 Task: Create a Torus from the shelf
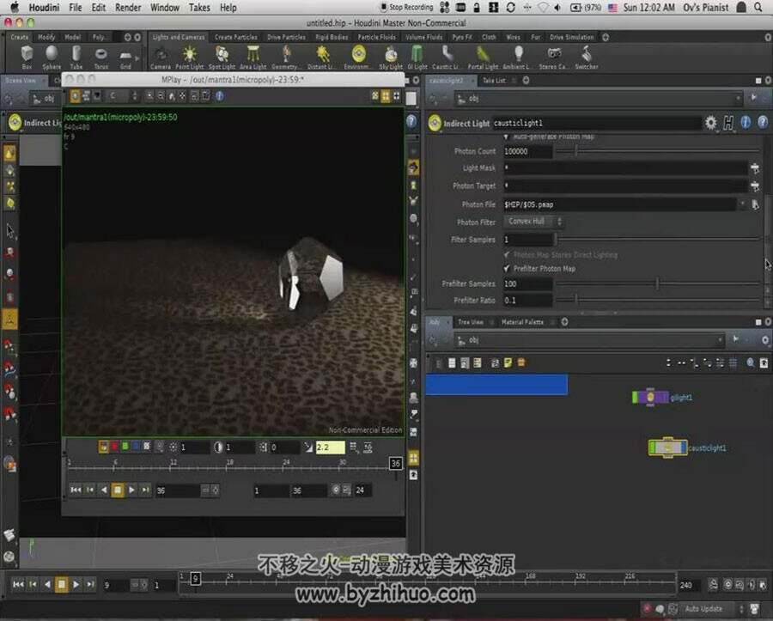(x=101, y=58)
